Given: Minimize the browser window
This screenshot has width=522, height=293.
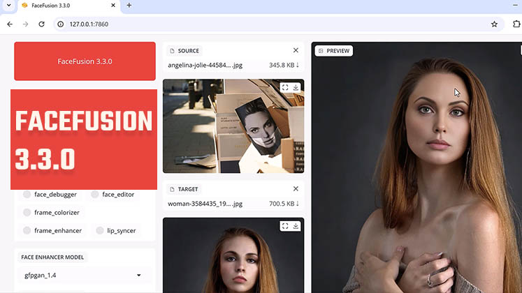Looking at the screenshot, I should point(515,6).
